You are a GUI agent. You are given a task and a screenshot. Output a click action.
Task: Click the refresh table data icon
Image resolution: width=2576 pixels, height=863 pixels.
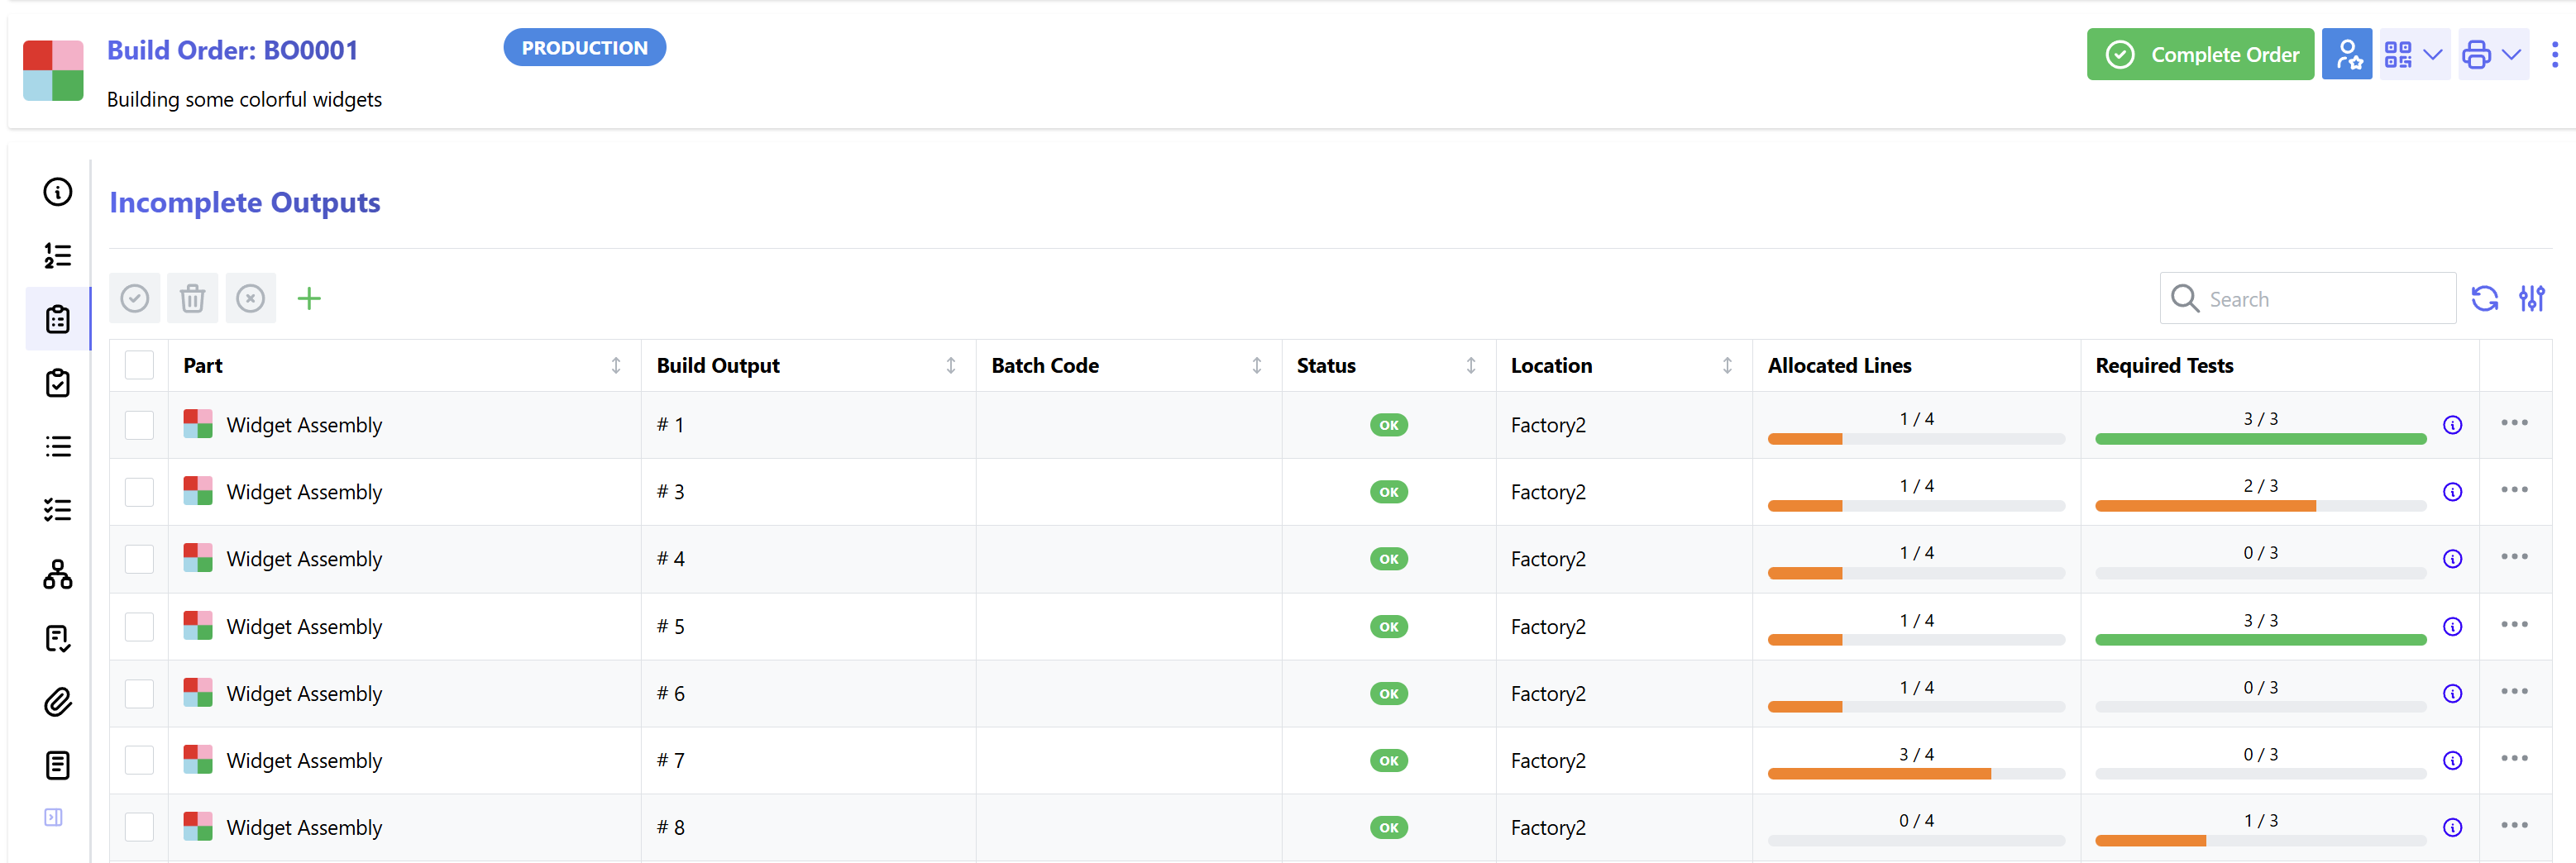pos(2484,298)
